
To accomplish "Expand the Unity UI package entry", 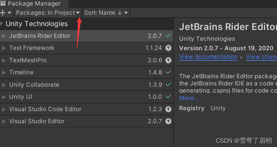I will pyautogui.click(x=4, y=97).
